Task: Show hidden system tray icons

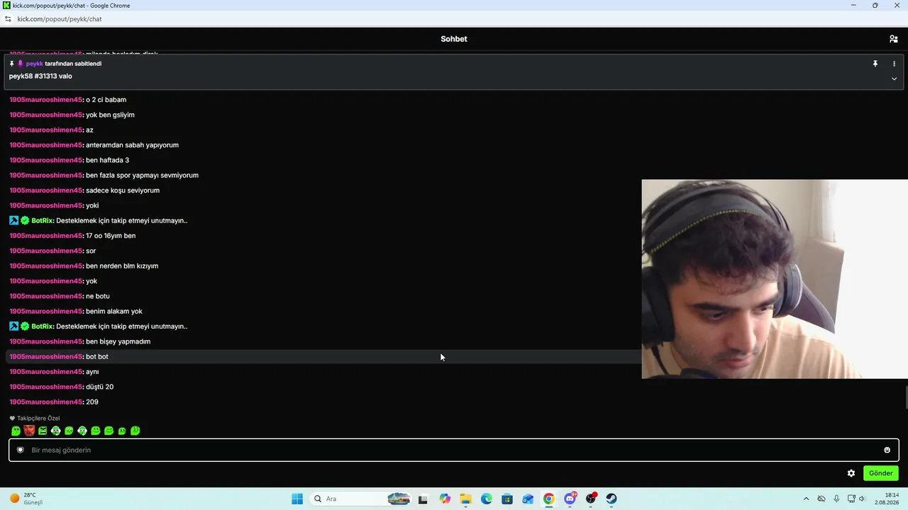Action: click(x=806, y=499)
